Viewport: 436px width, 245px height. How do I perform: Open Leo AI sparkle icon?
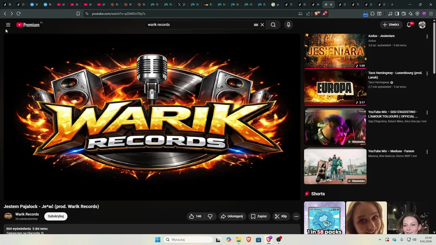pos(410,14)
